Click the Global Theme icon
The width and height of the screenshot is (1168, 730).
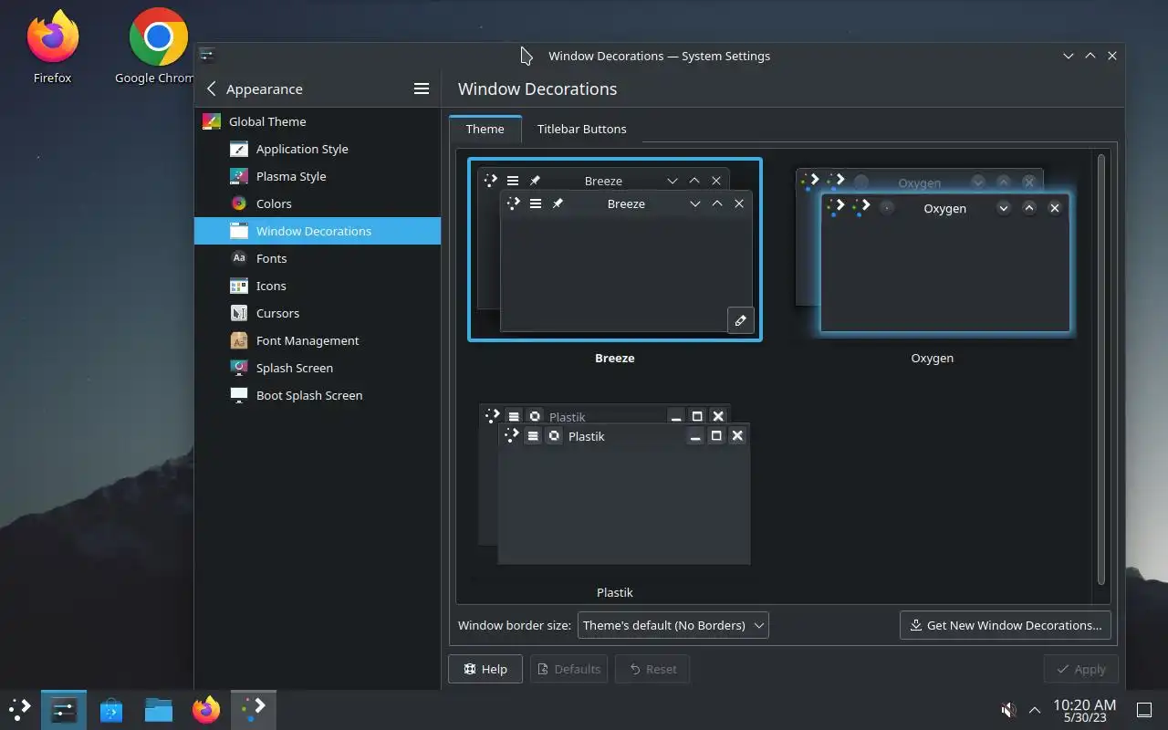click(212, 121)
